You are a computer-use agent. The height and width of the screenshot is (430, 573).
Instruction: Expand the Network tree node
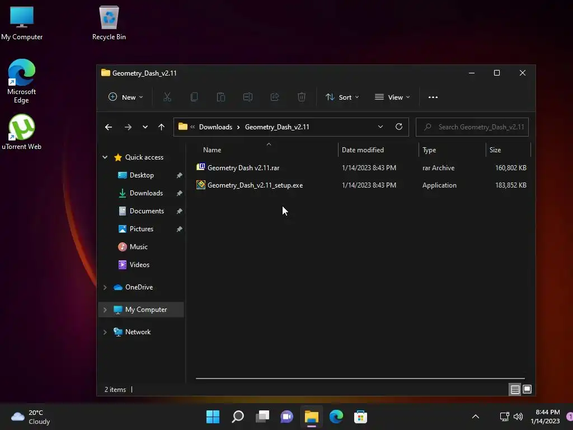coord(105,332)
